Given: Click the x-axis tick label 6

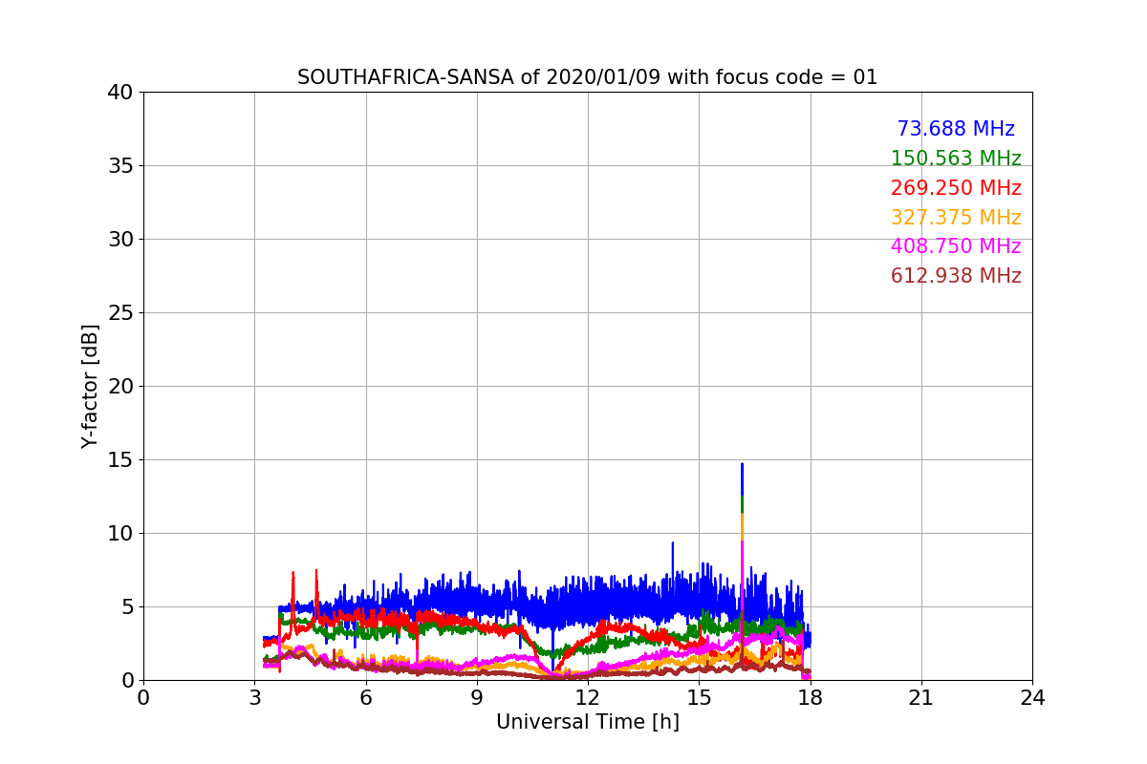Looking at the screenshot, I should (366, 698).
